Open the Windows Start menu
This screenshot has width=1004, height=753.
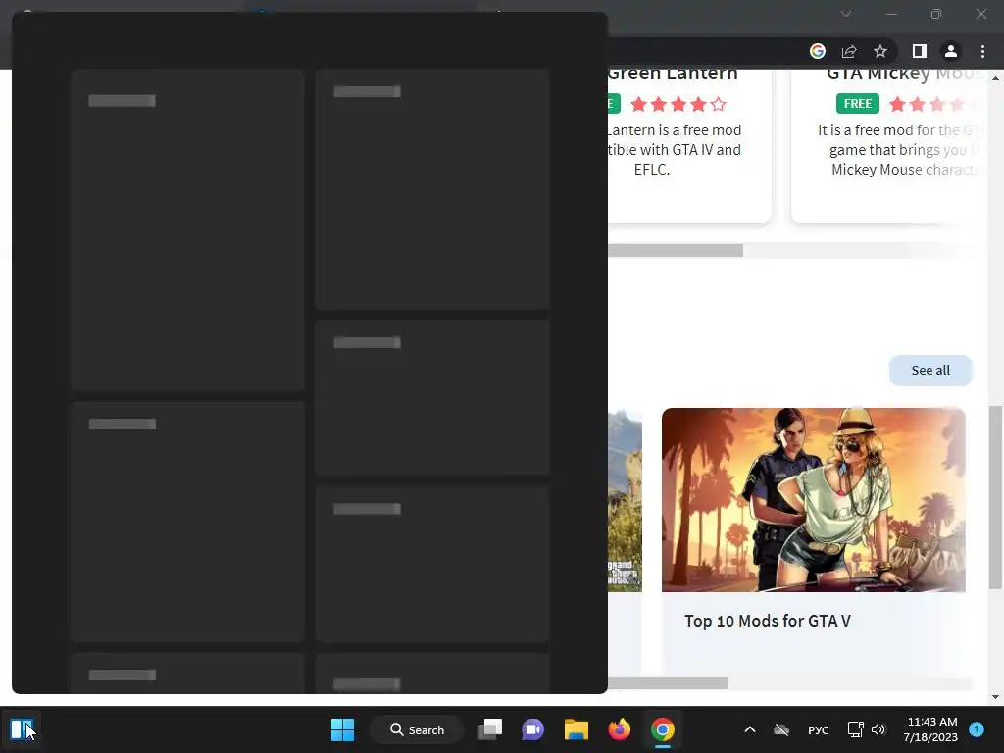click(342, 729)
